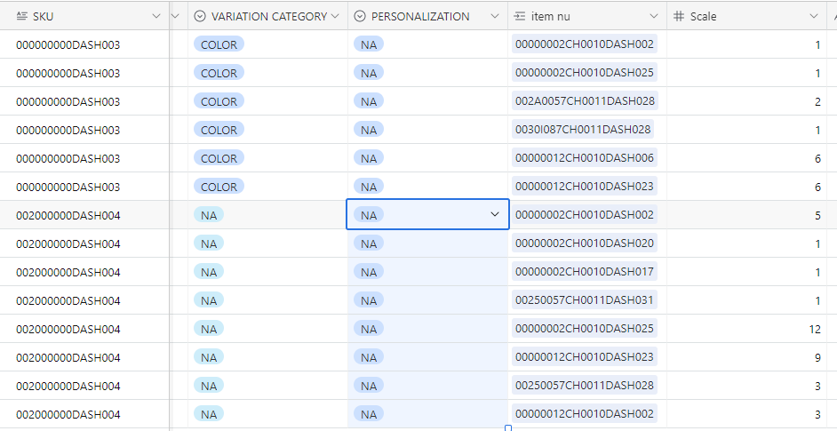Click the single-select icon beside PERSONALIZATION
The width and height of the screenshot is (837, 431).
pyautogui.click(x=360, y=17)
